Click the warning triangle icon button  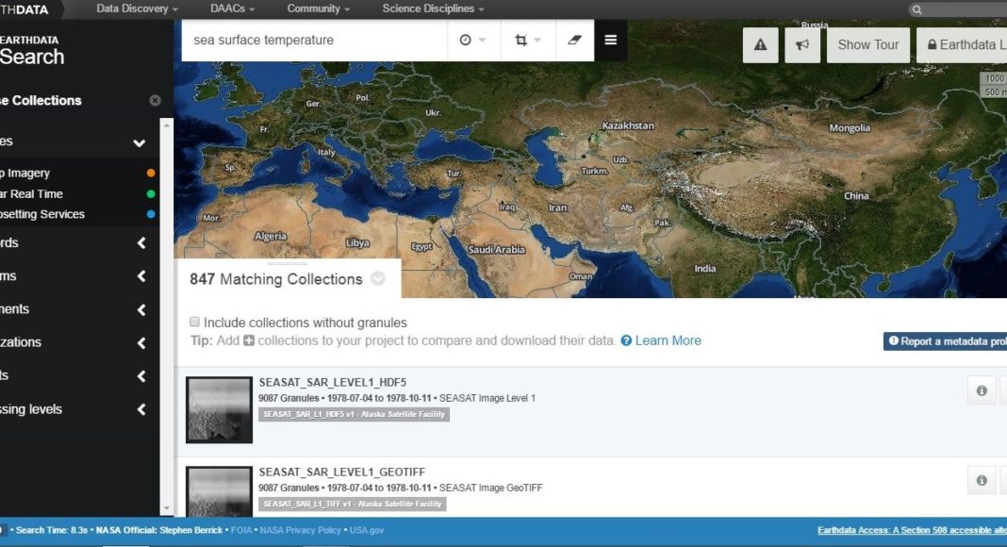click(761, 44)
